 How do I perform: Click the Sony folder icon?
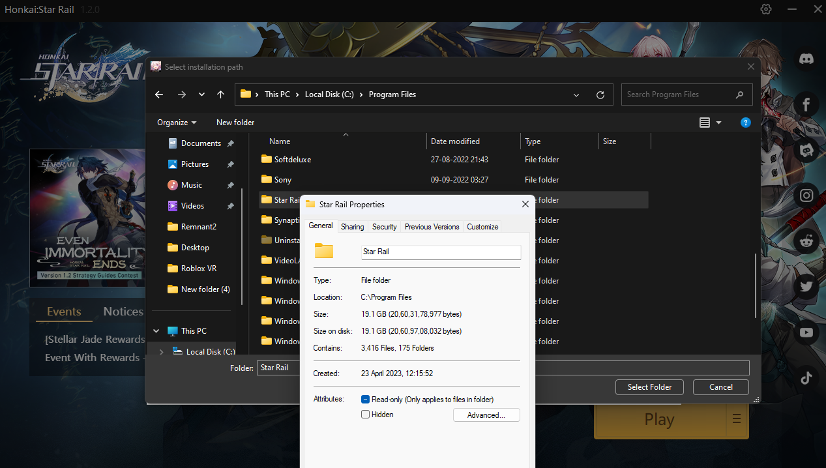tap(266, 179)
